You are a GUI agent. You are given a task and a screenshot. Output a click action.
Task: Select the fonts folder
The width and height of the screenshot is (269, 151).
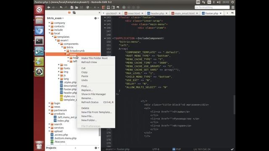67,68
